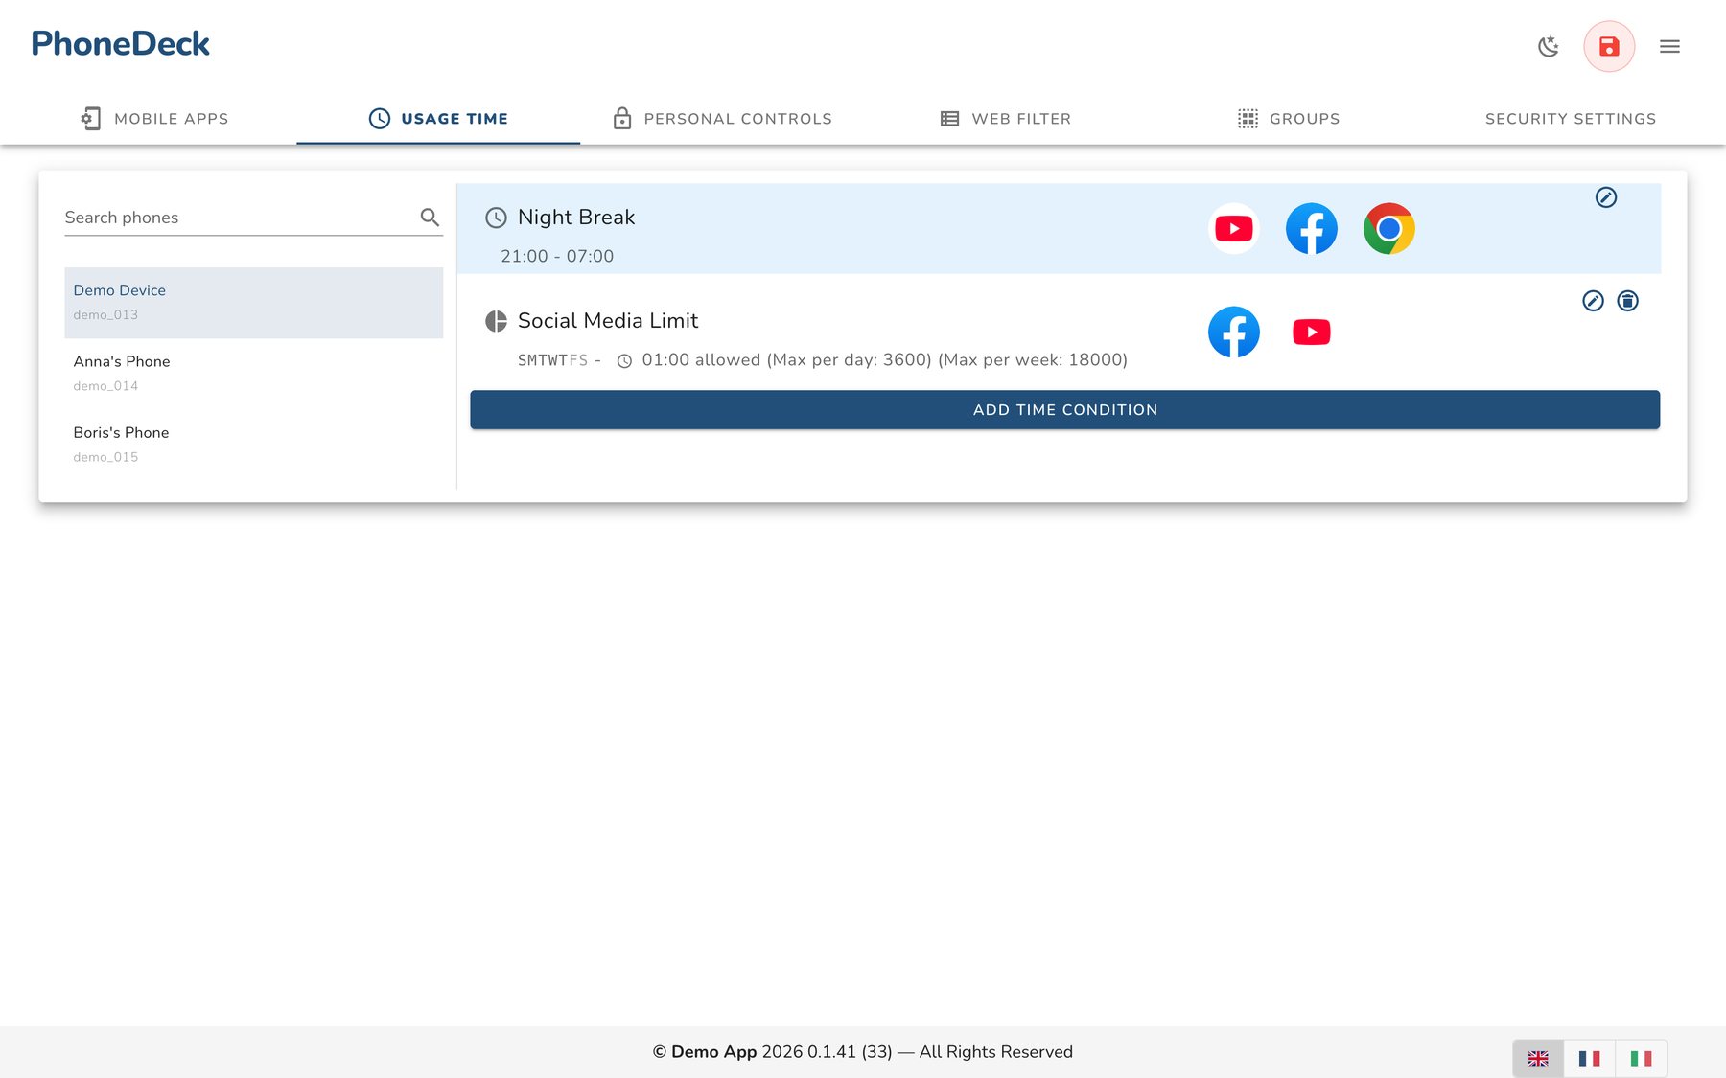
Task: Switch language to French flag
Action: click(1589, 1059)
